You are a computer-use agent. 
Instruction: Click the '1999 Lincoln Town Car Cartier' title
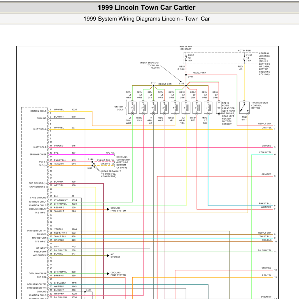(x=146, y=7)
